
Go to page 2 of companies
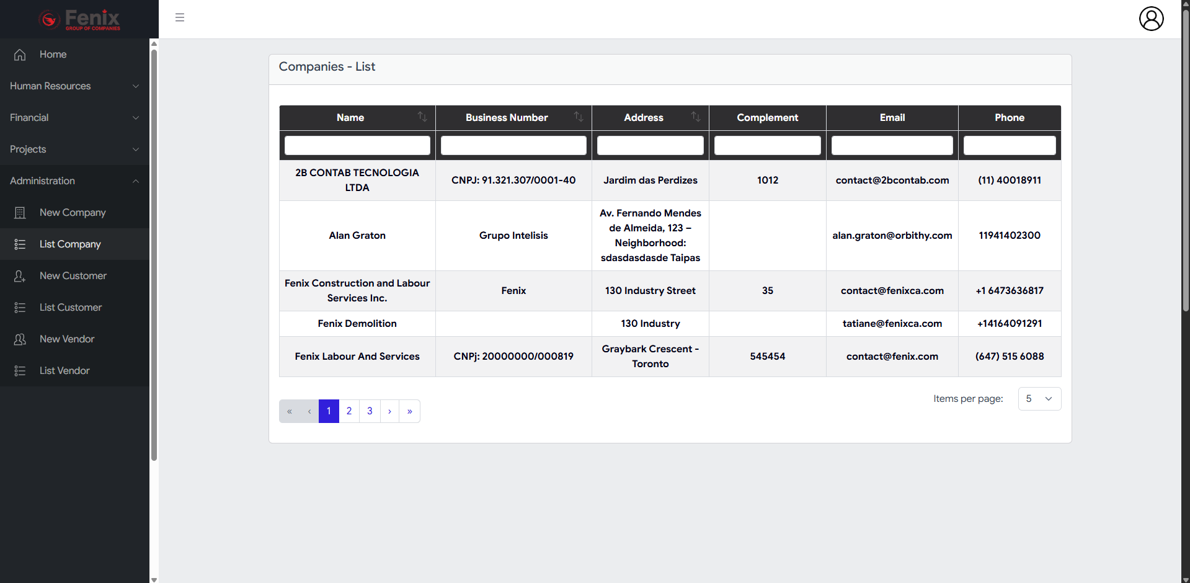(x=349, y=411)
